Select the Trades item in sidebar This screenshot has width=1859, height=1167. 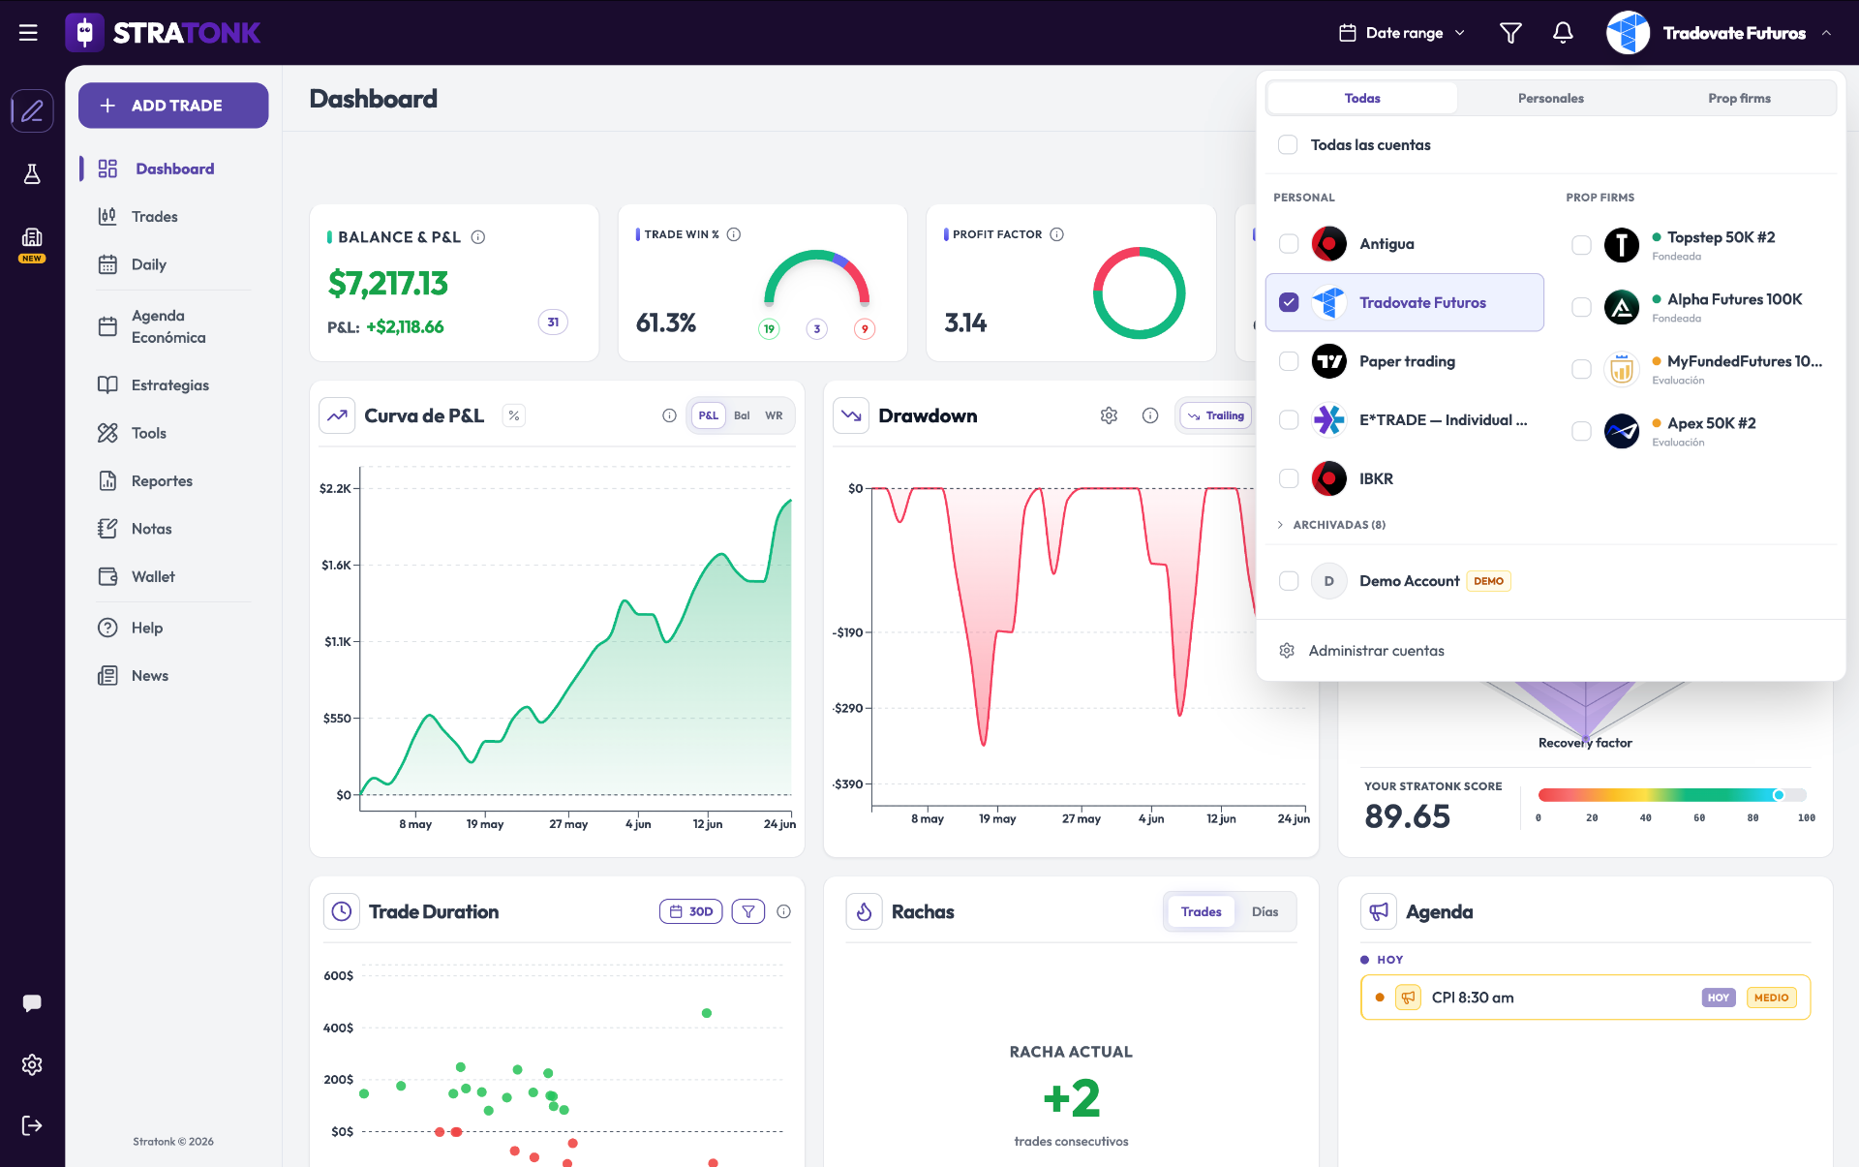pos(155,216)
